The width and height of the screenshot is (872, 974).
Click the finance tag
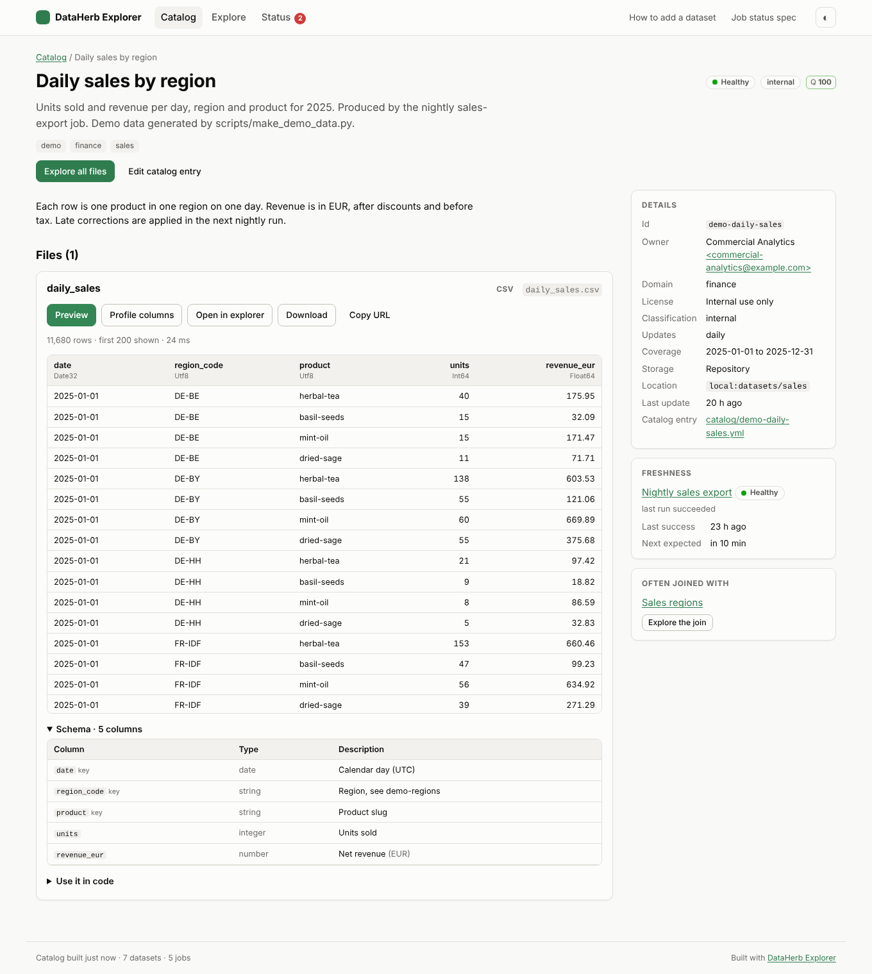[x=88, y=146]
